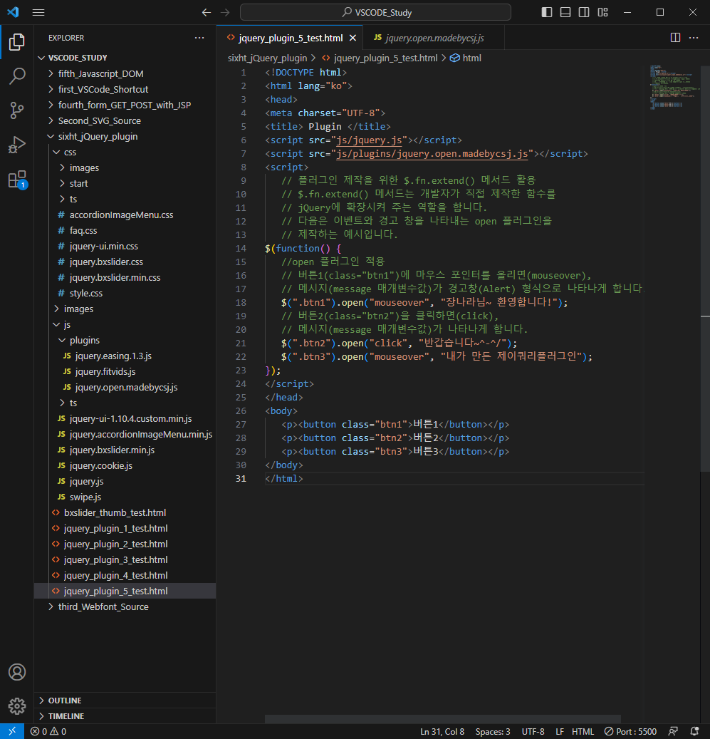Screen dimensions: 710x739
Task: Split the editor to the right
Action: pos(675,38)
